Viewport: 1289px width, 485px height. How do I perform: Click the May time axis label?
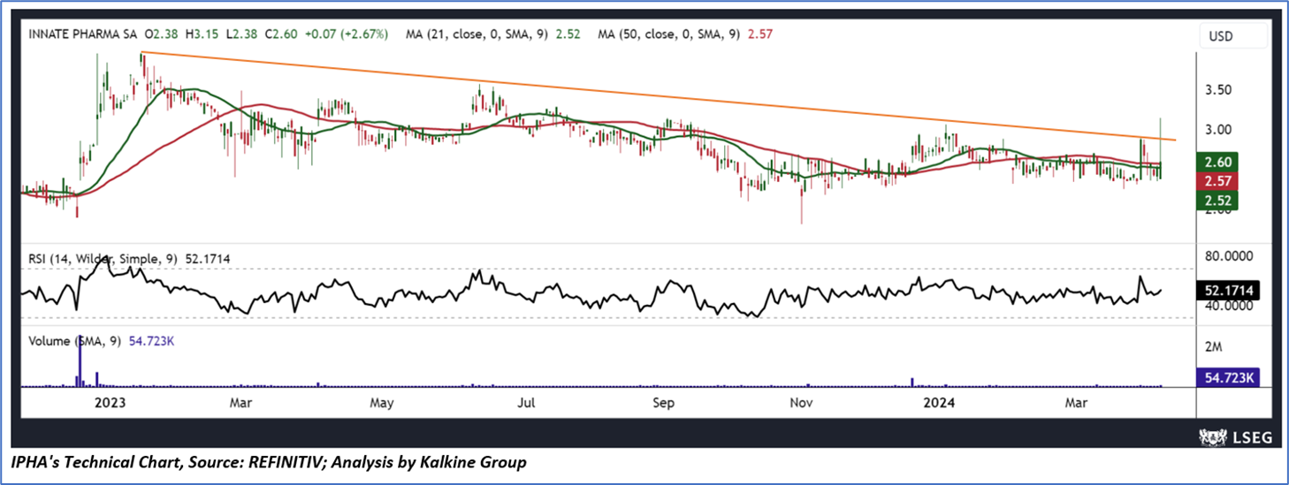click(x=380, y=403)
